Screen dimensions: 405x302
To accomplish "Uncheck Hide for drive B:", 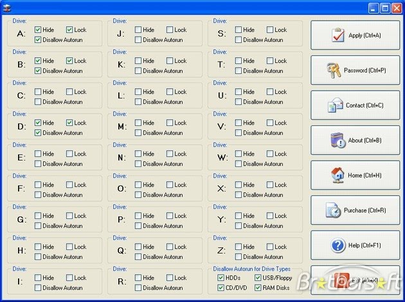I will (x=38, y=60).
